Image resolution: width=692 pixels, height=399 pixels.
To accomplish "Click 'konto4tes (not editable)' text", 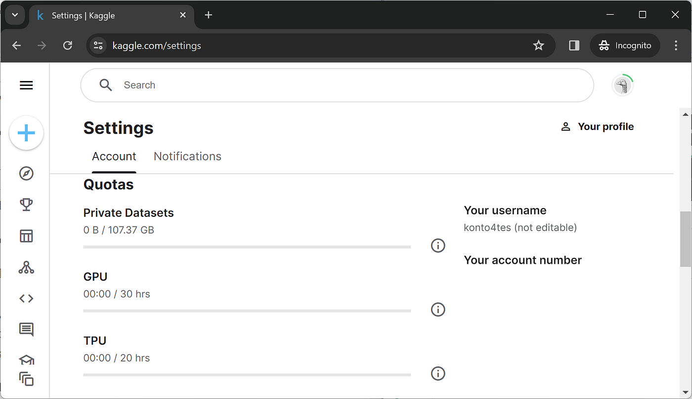I will 520,228.
